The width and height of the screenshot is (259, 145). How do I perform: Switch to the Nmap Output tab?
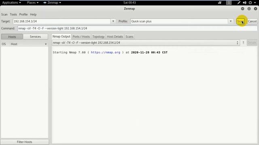tap(61, 37)
